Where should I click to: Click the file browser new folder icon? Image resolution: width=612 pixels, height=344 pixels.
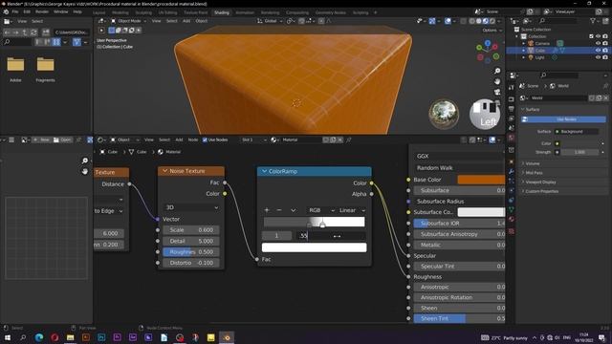pos(46,32)
